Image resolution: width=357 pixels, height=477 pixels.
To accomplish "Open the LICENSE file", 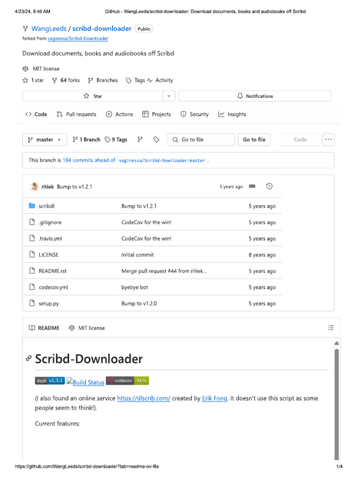I will [48, 255].
